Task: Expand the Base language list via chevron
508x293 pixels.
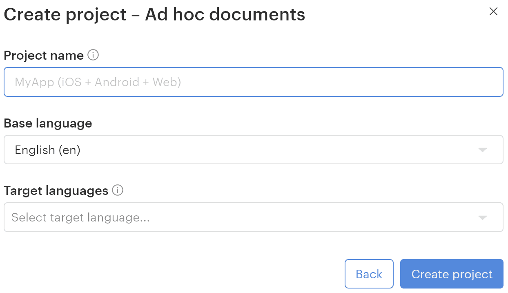Action: tap(482, 150)
